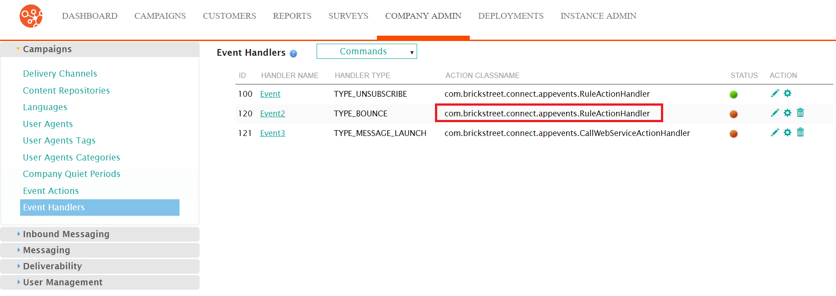
Task: Collapse the Campaigns sidebar section
Action: (x=100, y=49)
